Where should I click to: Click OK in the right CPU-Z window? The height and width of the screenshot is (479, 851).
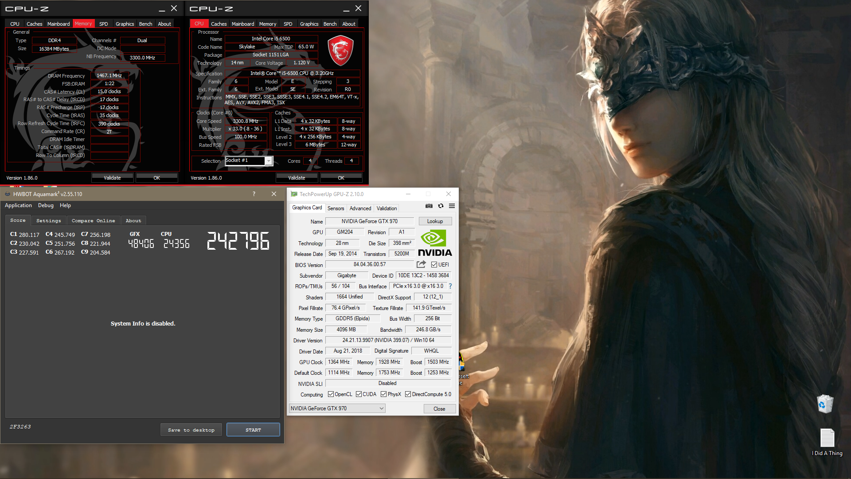click(x=341, y=178)
